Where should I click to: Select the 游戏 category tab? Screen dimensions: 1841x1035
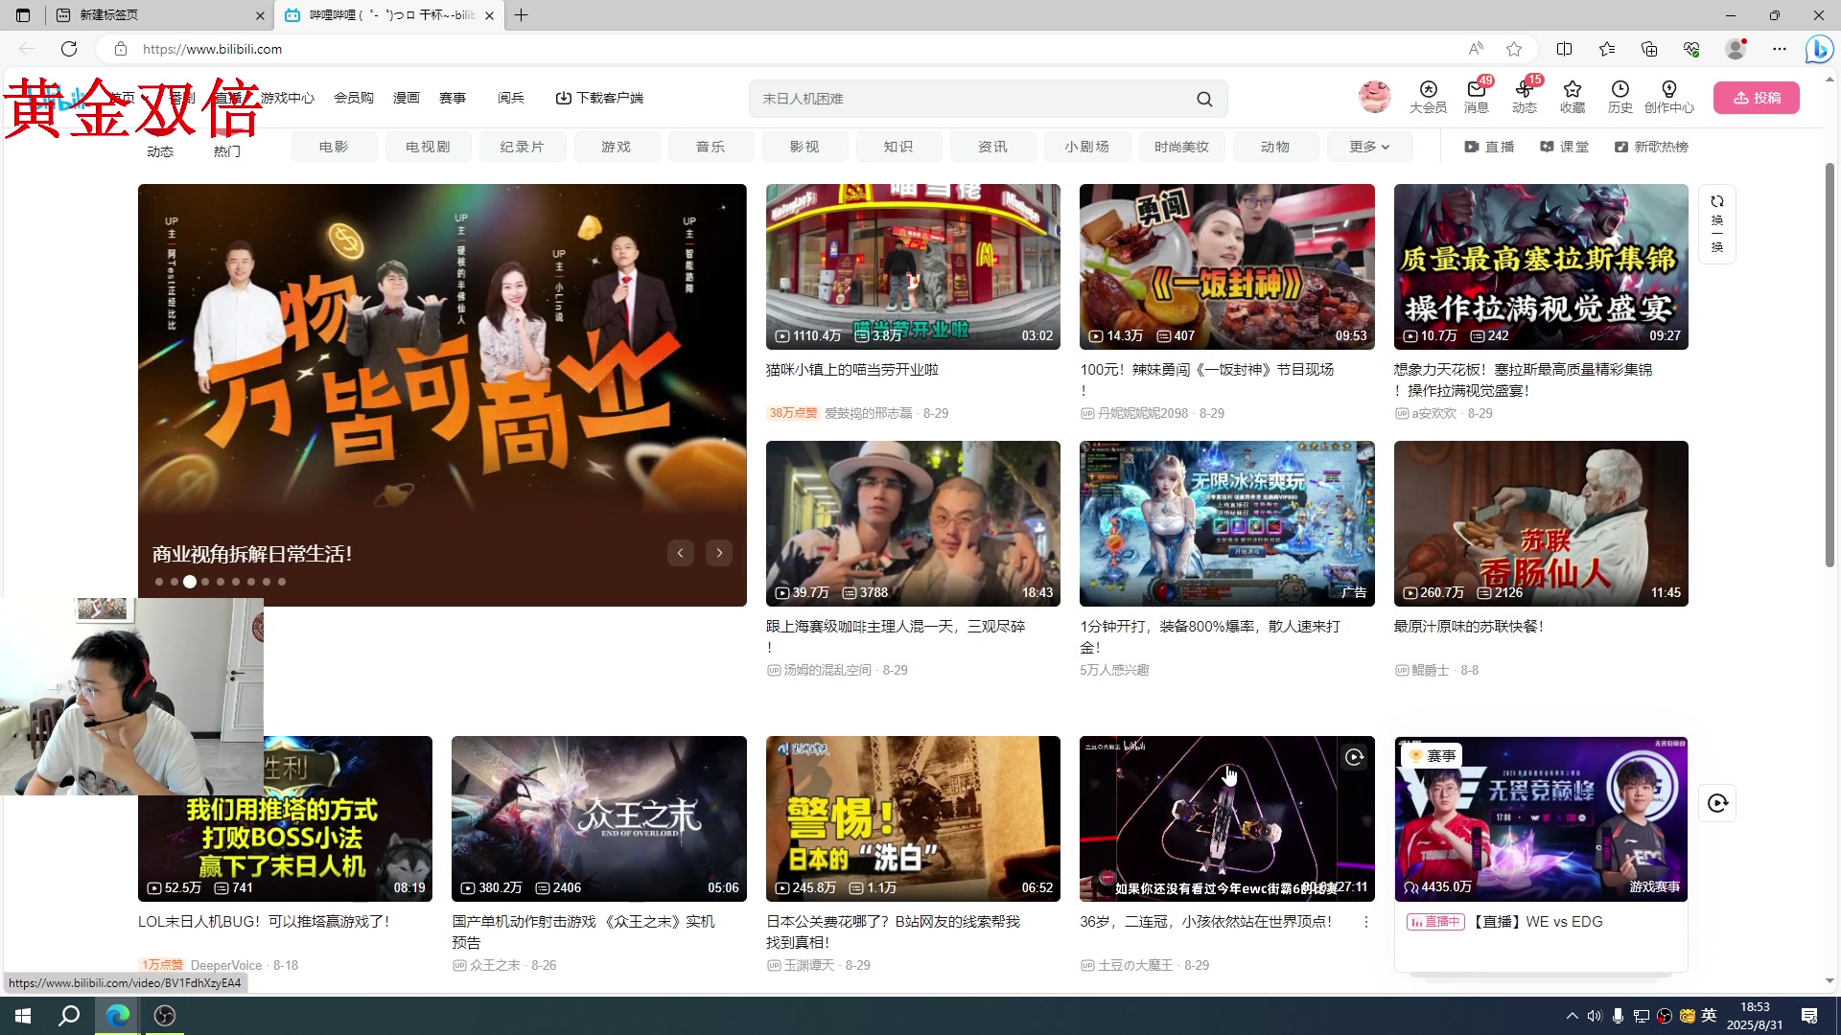616,147
